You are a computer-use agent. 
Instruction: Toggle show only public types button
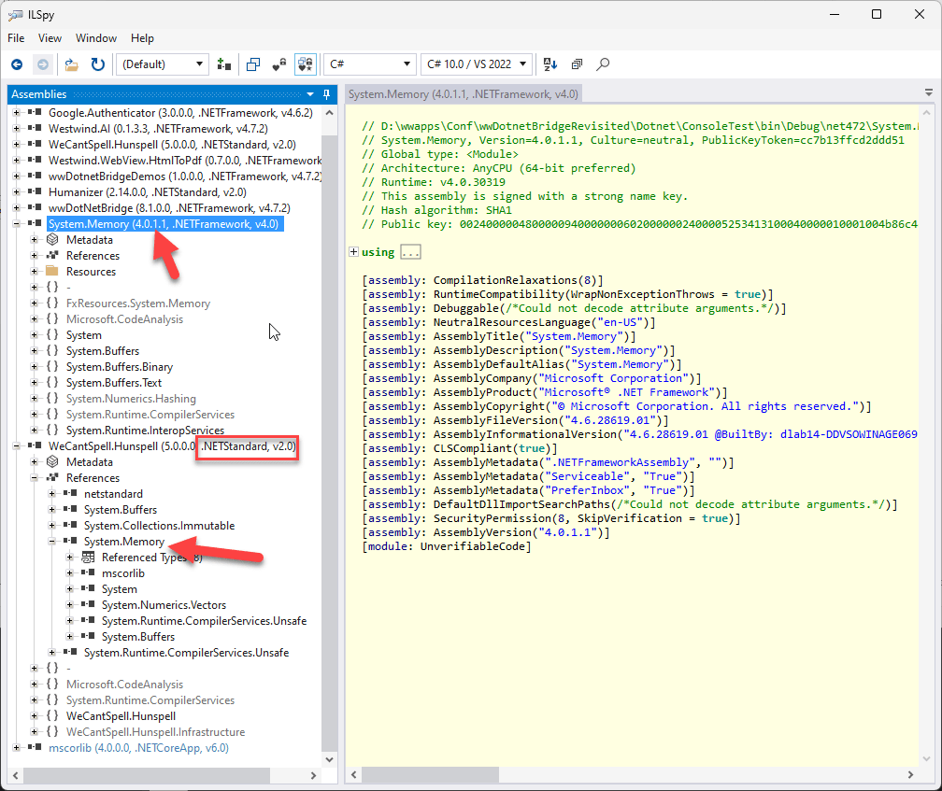tap(252, 64)
